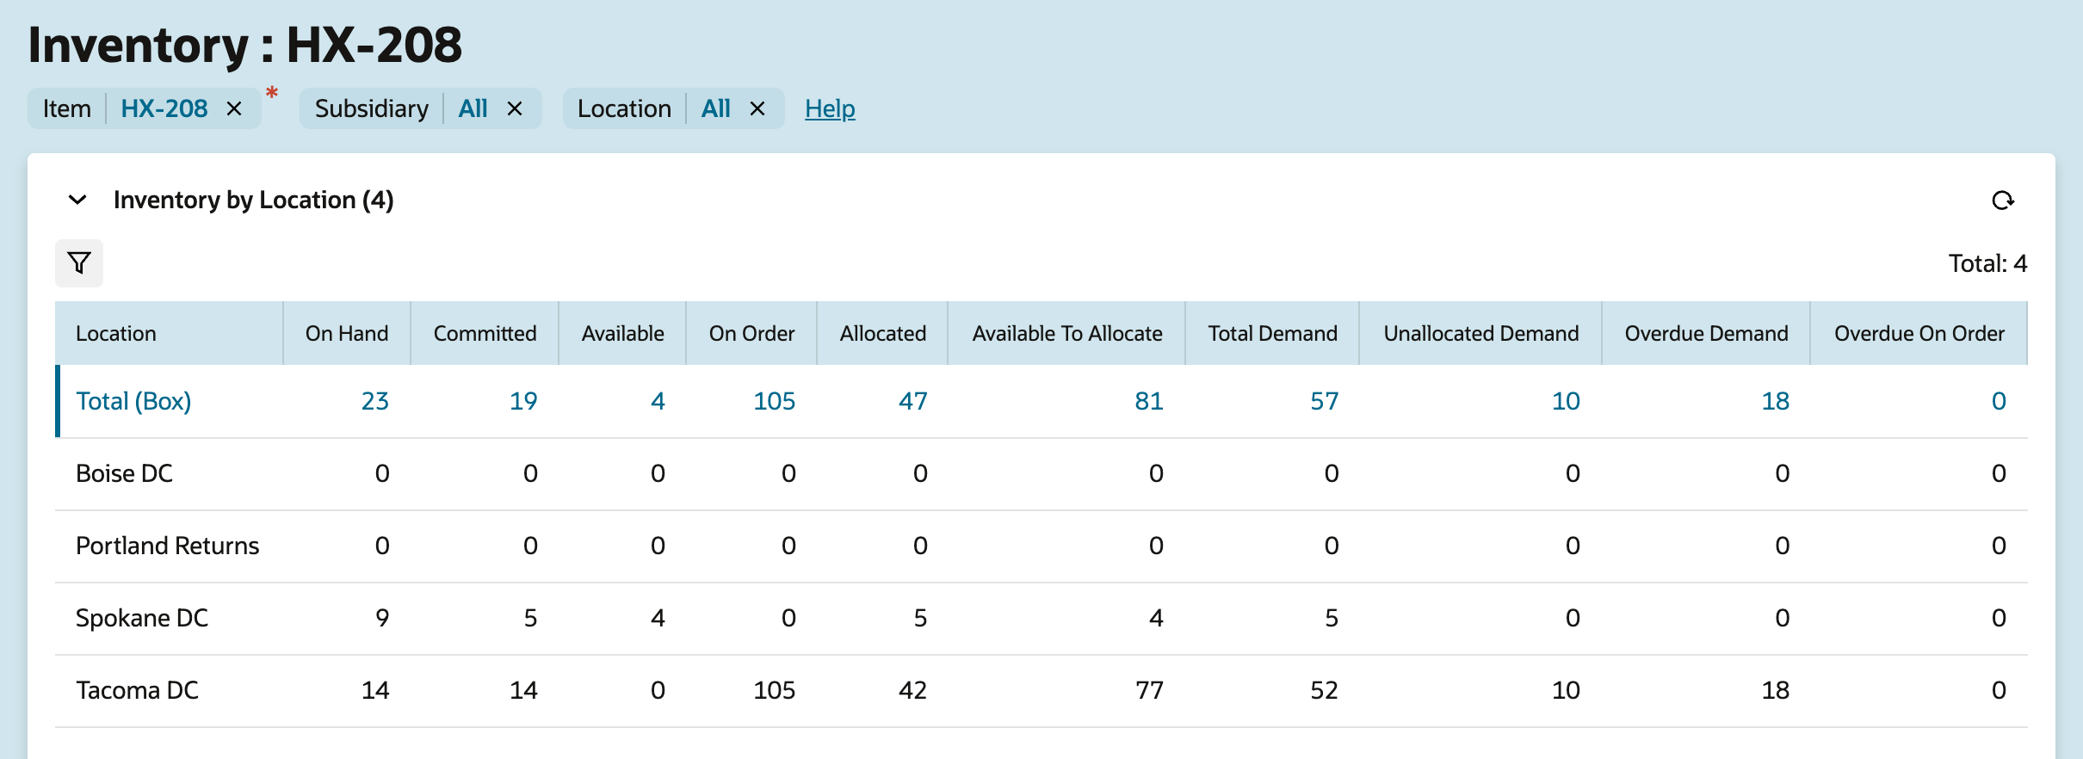Screen dimensions: 2083x759
Task: Select the Portland Returns row
Action: point(1041,546)
